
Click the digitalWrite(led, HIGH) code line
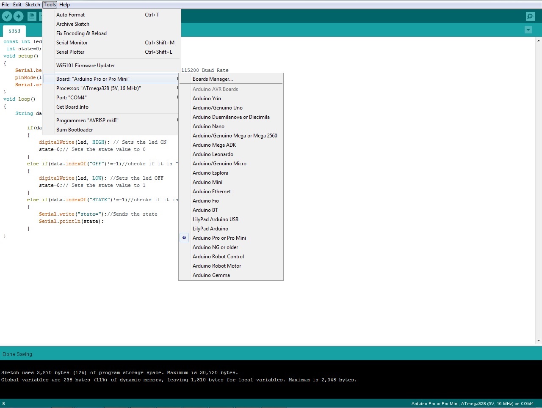(103, 142)
